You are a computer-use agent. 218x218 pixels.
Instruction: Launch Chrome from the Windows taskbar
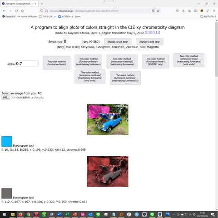pyautogui.click(x=28, y=214)
